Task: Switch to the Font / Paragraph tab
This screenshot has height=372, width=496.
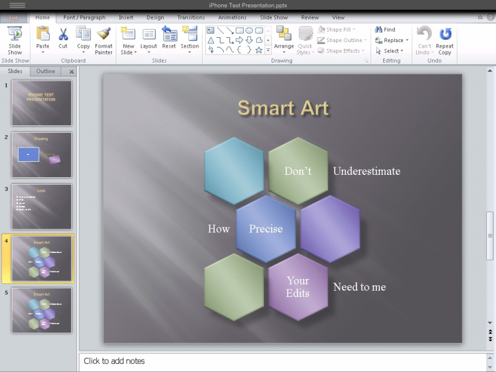Action: (84, 17)
